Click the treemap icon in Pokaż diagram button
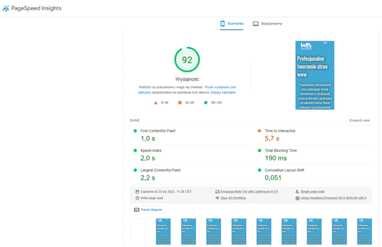The width and height of the screenshot is (382, 247). coord(136,210)
